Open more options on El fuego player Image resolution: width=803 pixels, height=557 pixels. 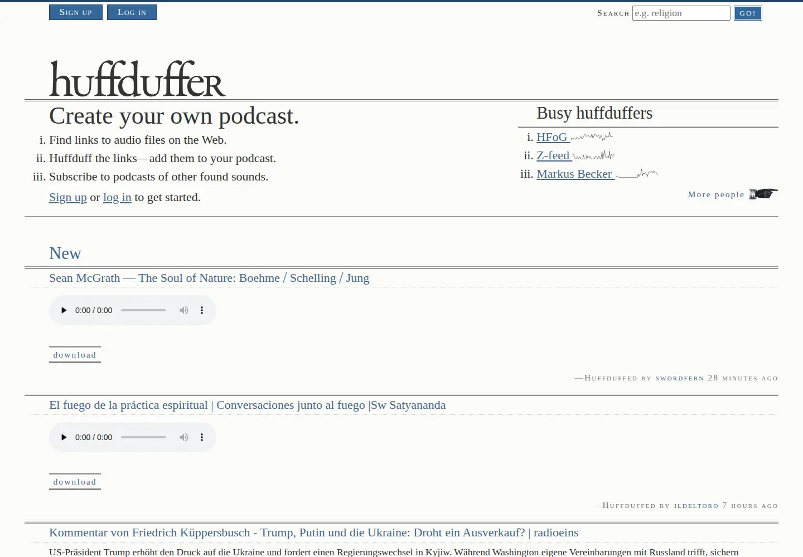point(202,437)
